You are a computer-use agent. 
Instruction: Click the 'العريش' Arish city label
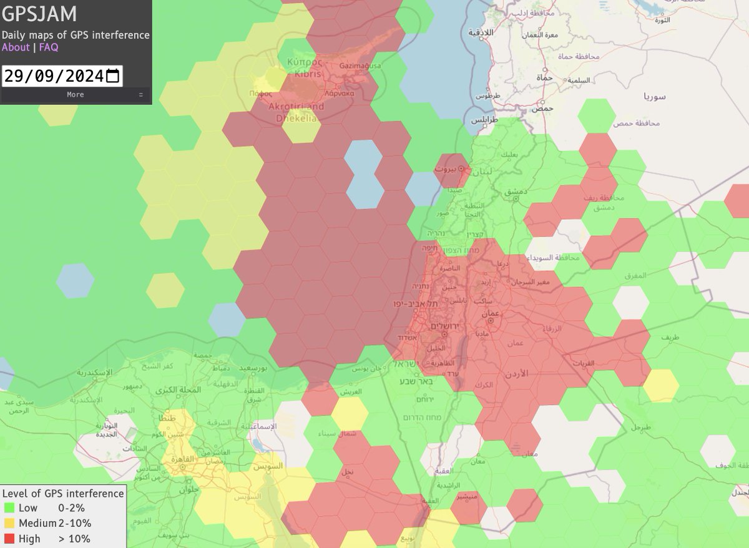[350, 392]
